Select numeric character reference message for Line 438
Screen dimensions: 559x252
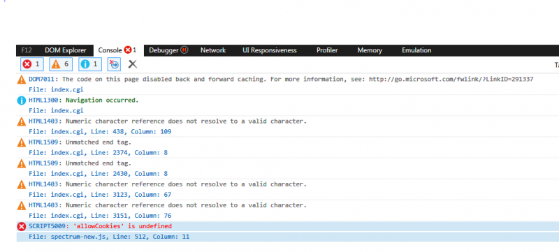tap(186, 121)
